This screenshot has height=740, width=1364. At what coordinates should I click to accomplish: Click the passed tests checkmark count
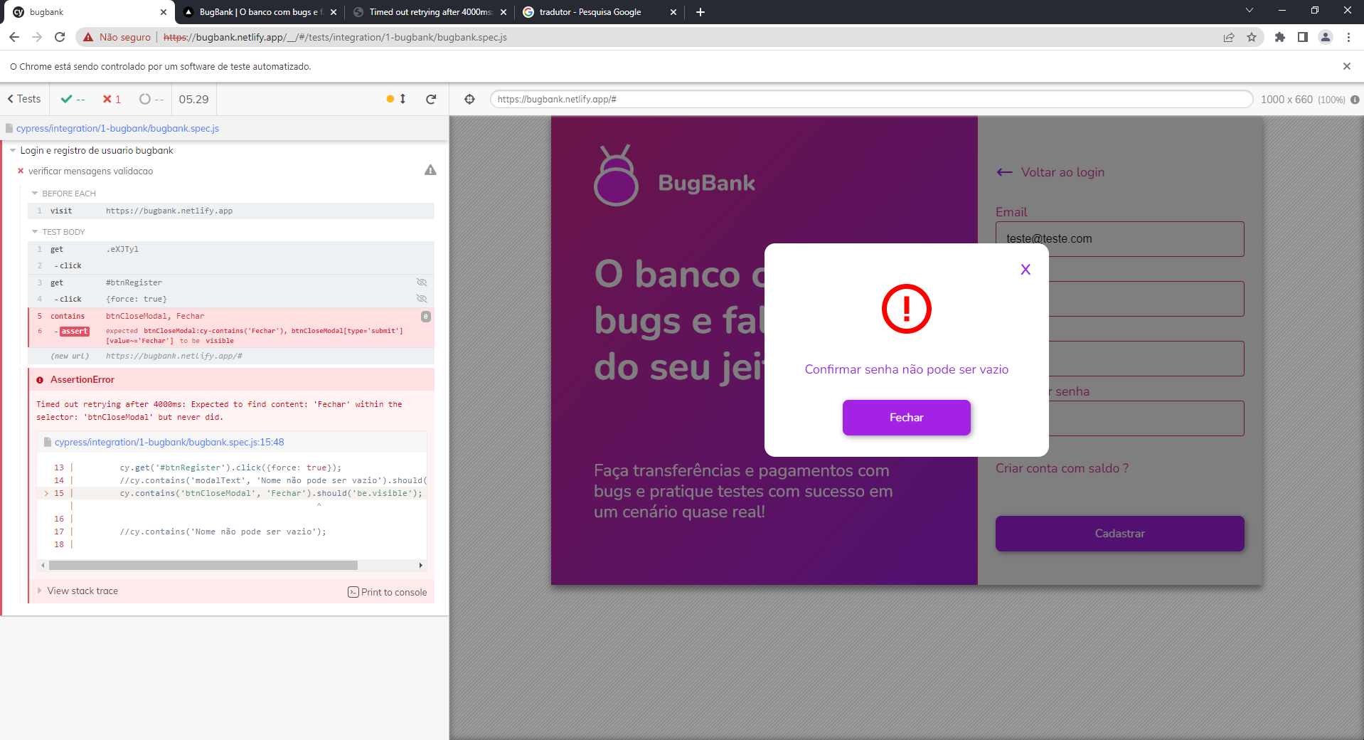tap(73, 99)
